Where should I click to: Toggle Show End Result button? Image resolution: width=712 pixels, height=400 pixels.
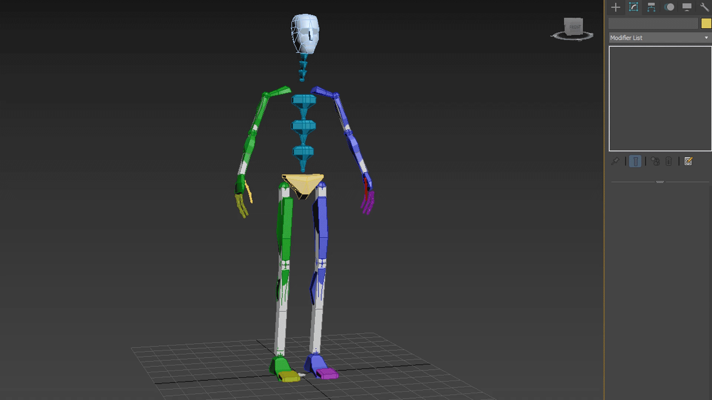point(635,161)
